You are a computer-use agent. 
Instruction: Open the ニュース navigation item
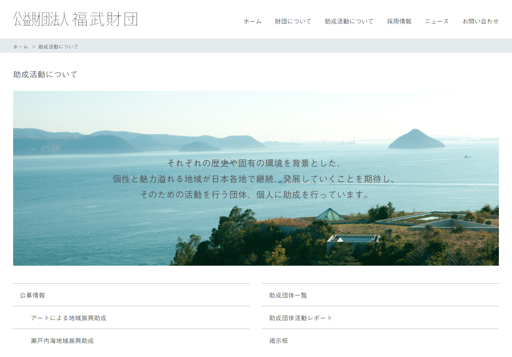pos(436,21)
